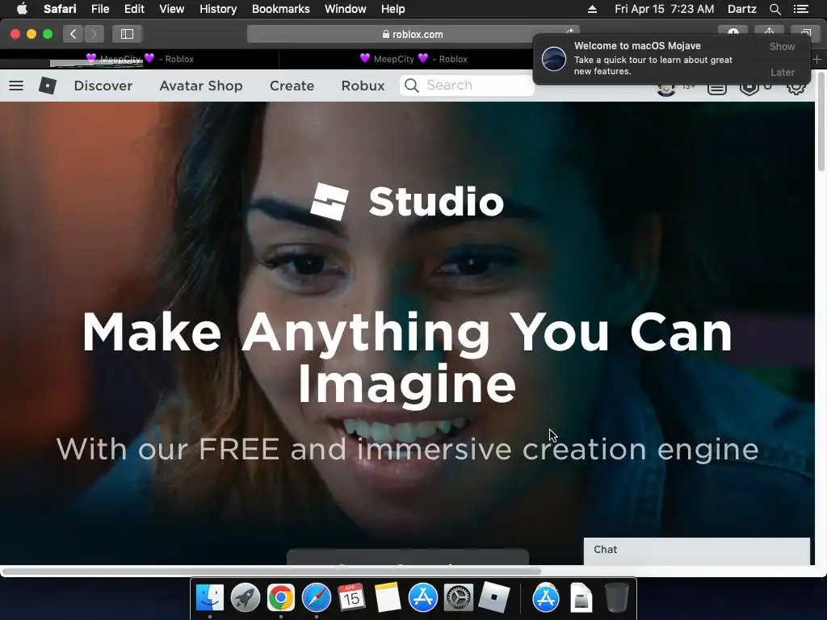Open System Preferences from the Dock
The width and height of the screenshot is (827, 620).
coord(459,598)
